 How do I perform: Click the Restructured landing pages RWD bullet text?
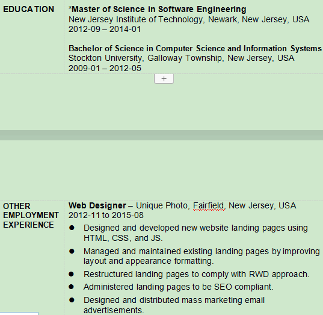coord(197,275)
